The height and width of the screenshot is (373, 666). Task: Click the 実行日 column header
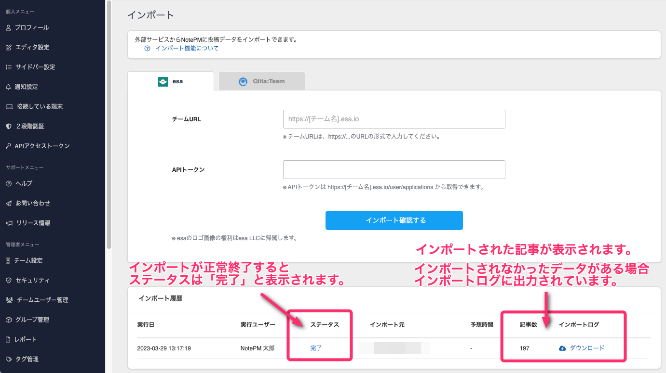click(x=146, y=325)
